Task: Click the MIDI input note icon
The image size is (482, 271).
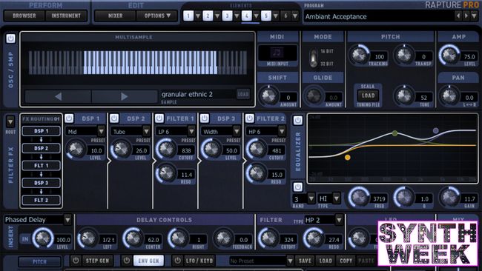Action: (x=277, y=53)
